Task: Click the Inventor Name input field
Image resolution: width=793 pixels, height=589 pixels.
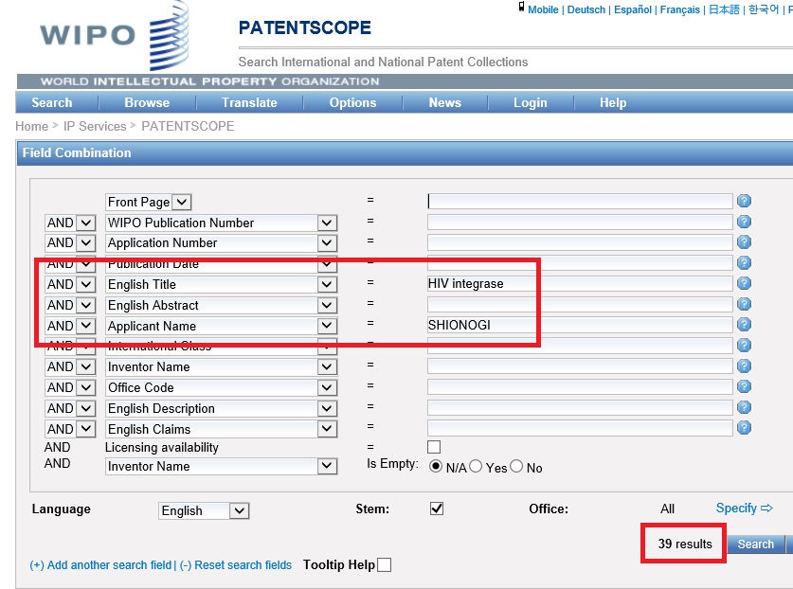Action: coord(580,366)
